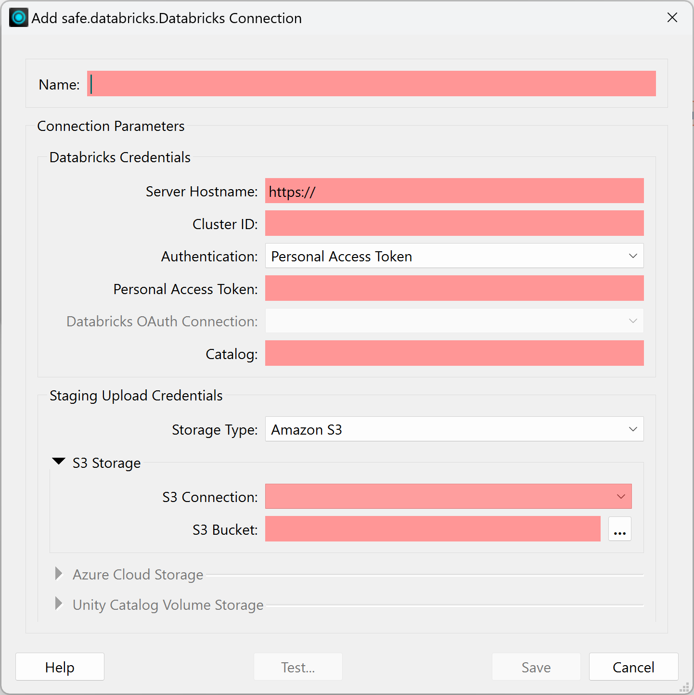The width and height of the screenshot is (694, 695).
Task: Cancel the Databricks connection dialog
Action: [633, 667]
